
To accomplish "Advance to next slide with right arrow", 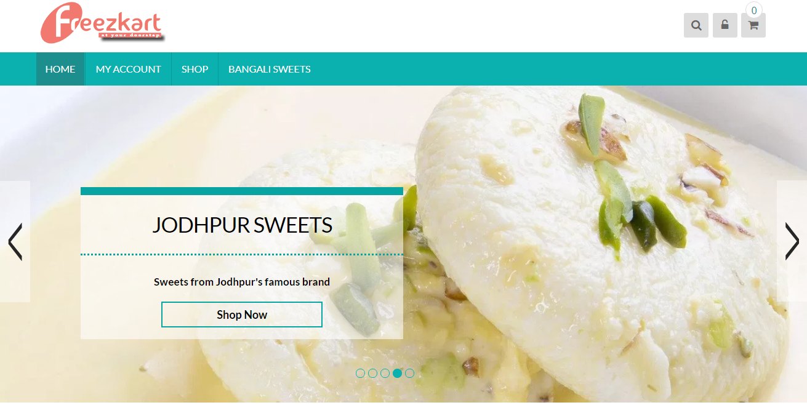I will pos(792,241).
